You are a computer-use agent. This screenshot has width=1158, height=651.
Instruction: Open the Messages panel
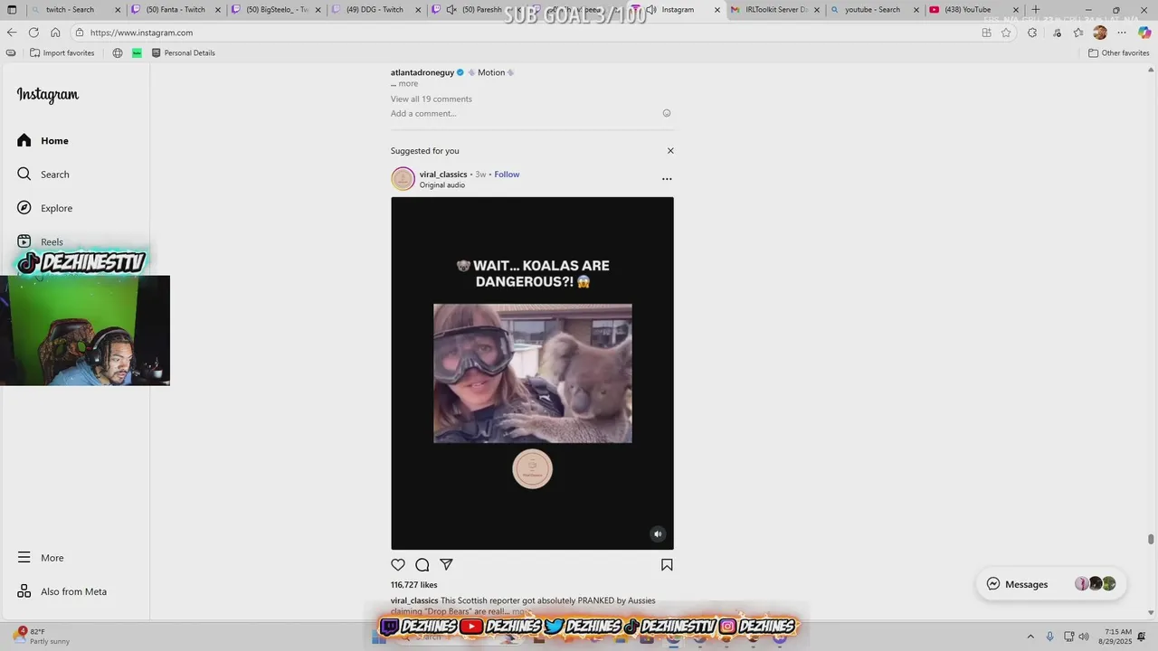click(1051, 584)
